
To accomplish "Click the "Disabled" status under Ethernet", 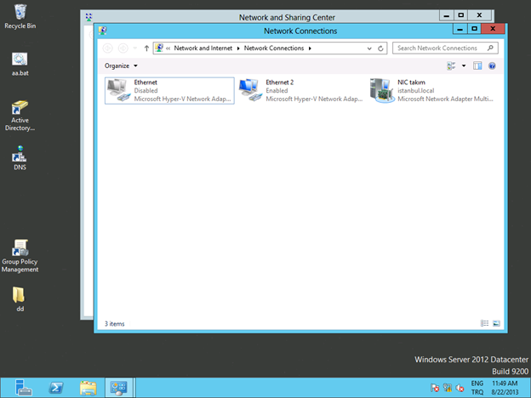I will point(146,91).
